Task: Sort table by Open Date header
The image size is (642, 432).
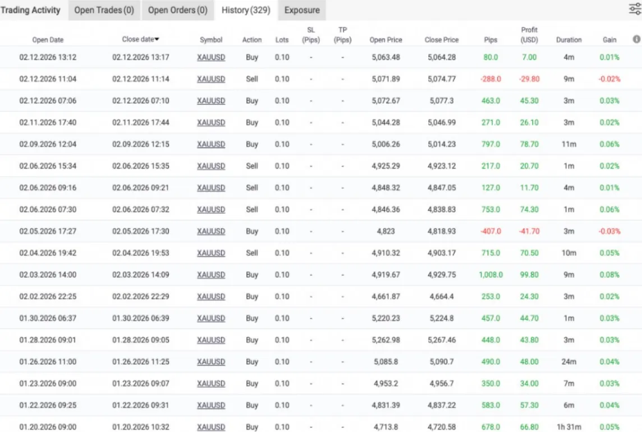Action: point(48,40)
